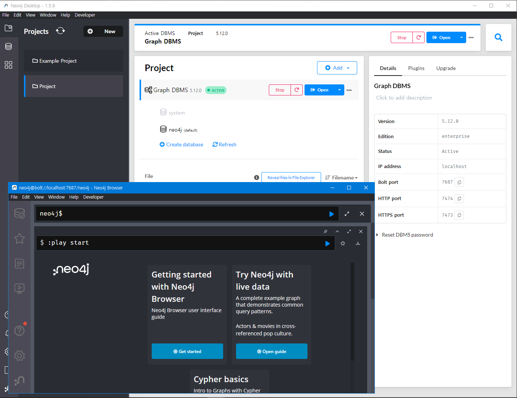
Task: Close the :play start frame
Action: pyautogui.click(x=361, y=231)
